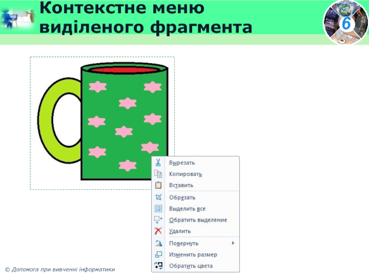Select the Вставить menu entry
This screenshot has width=369, height=277.
(x=195, y=185)
